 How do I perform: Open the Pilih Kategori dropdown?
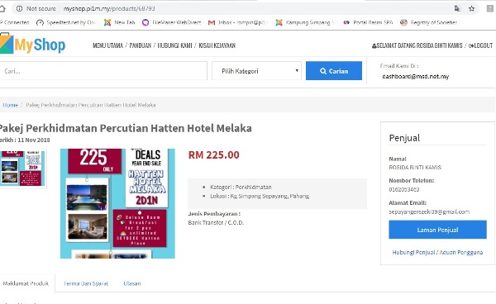click(256, 71)
